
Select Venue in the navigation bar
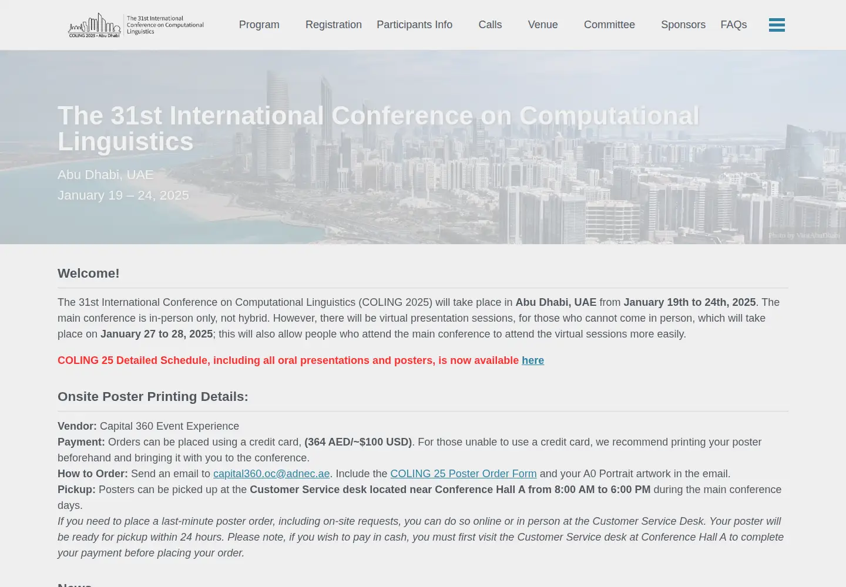[x=543, y=25]
